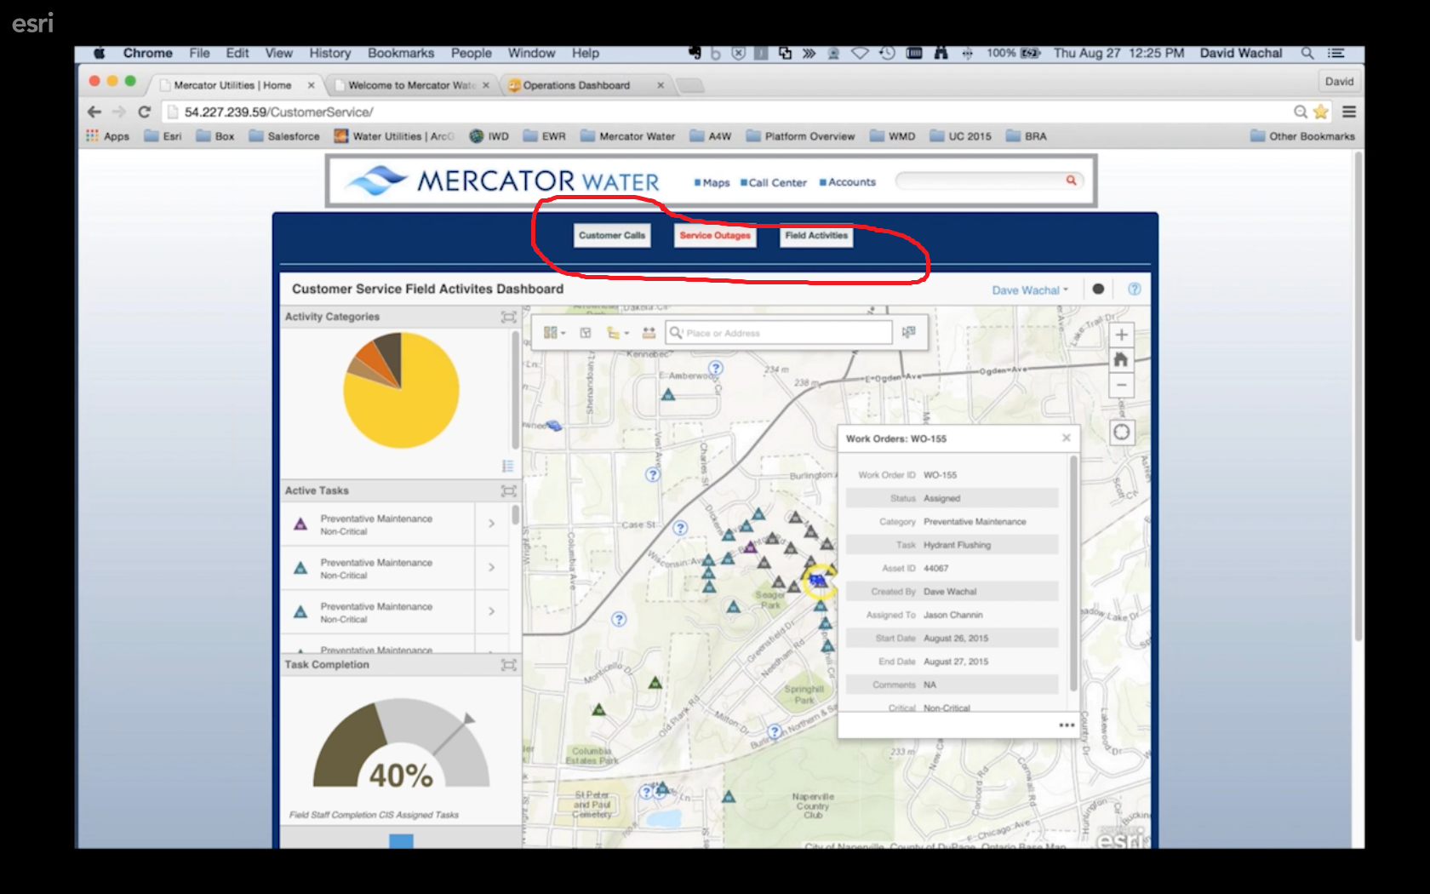Open macOS Spotlight search

point(1307,53)
